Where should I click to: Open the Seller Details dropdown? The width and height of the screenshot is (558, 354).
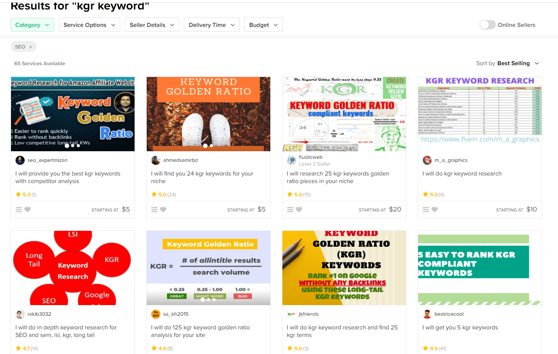pyautogui.click(x=152, y=25)
